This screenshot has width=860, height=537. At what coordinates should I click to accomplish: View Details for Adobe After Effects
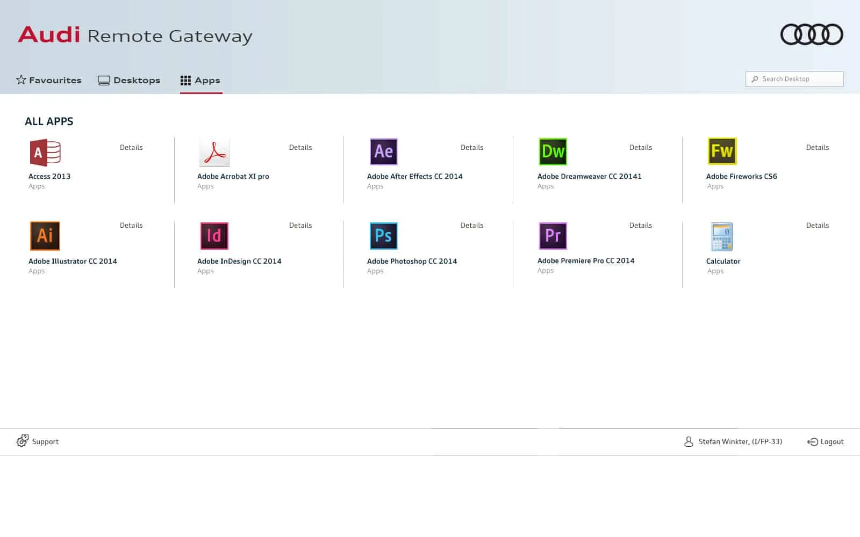click(472, 147)
